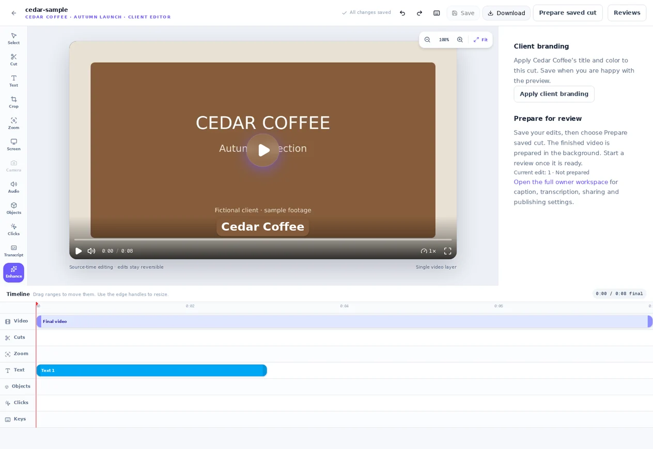Zoom in the preview canvas

pos(460,40)
